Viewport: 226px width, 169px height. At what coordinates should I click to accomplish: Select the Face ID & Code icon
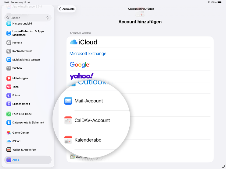(9, 114)
